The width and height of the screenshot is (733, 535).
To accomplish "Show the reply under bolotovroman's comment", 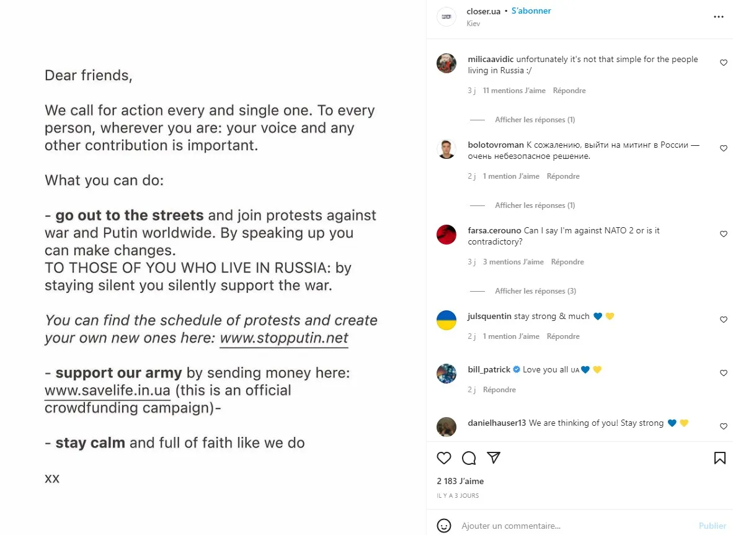I will click(x=535, y=205).
